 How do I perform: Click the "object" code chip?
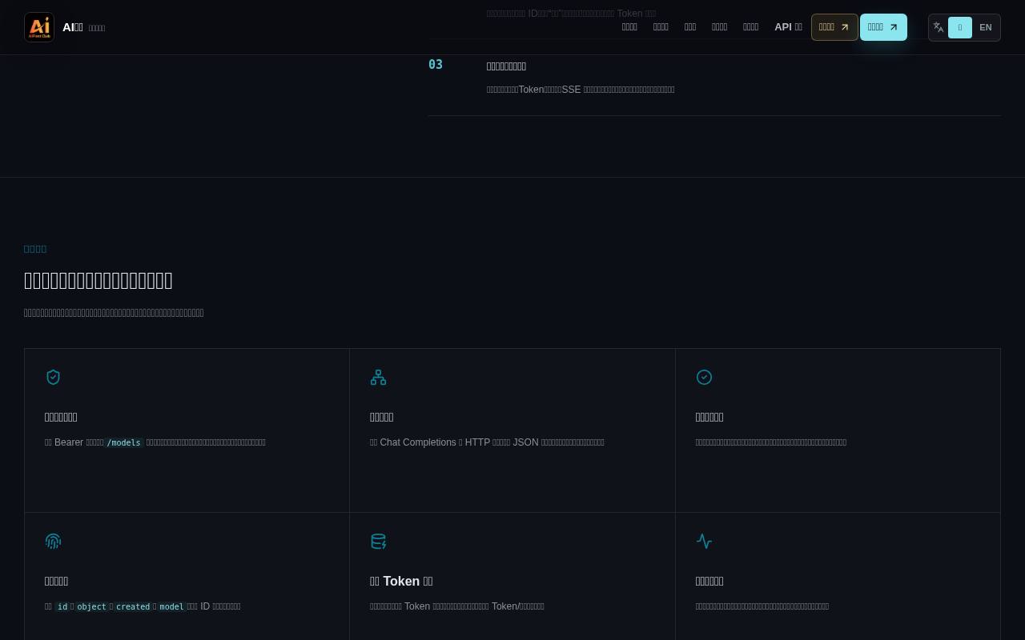91,606
